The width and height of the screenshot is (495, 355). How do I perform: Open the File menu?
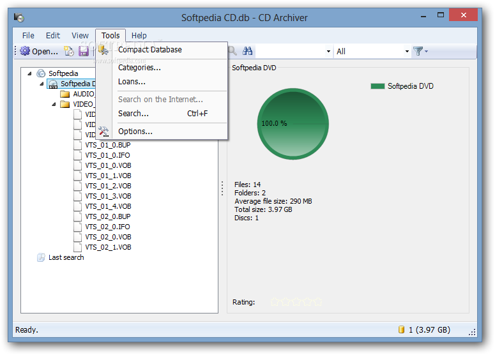pos(28,35)
